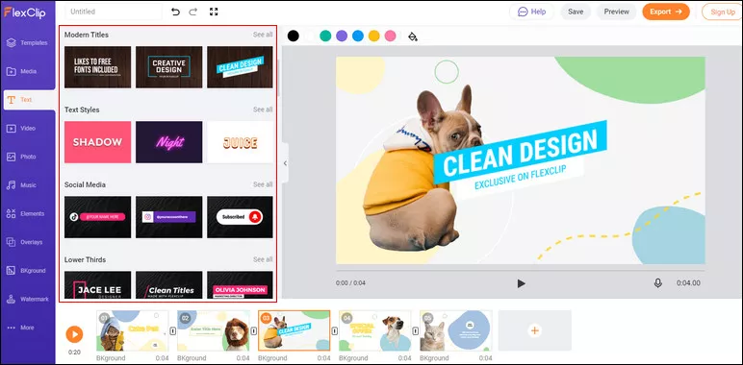Pick the purple color swatch
The width and height of the screenshot is (743, 365).
(x=342, y=36)
